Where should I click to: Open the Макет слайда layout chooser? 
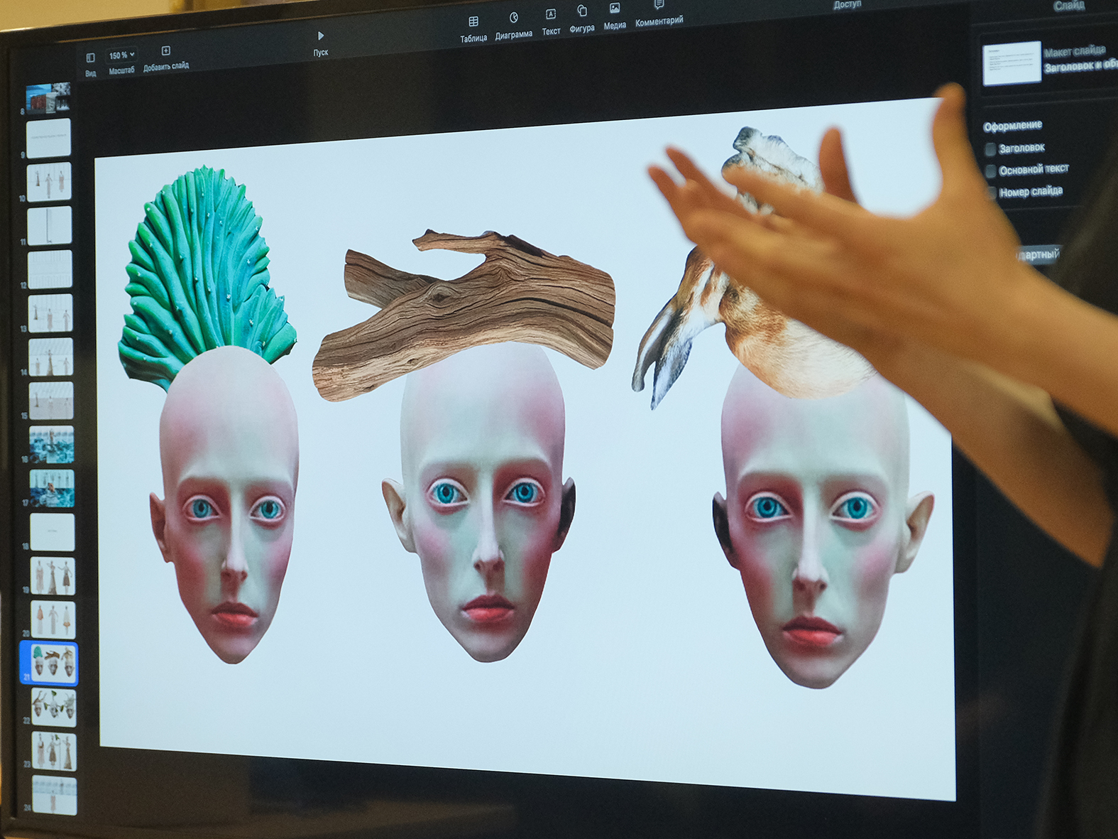tap(1012, 63)
